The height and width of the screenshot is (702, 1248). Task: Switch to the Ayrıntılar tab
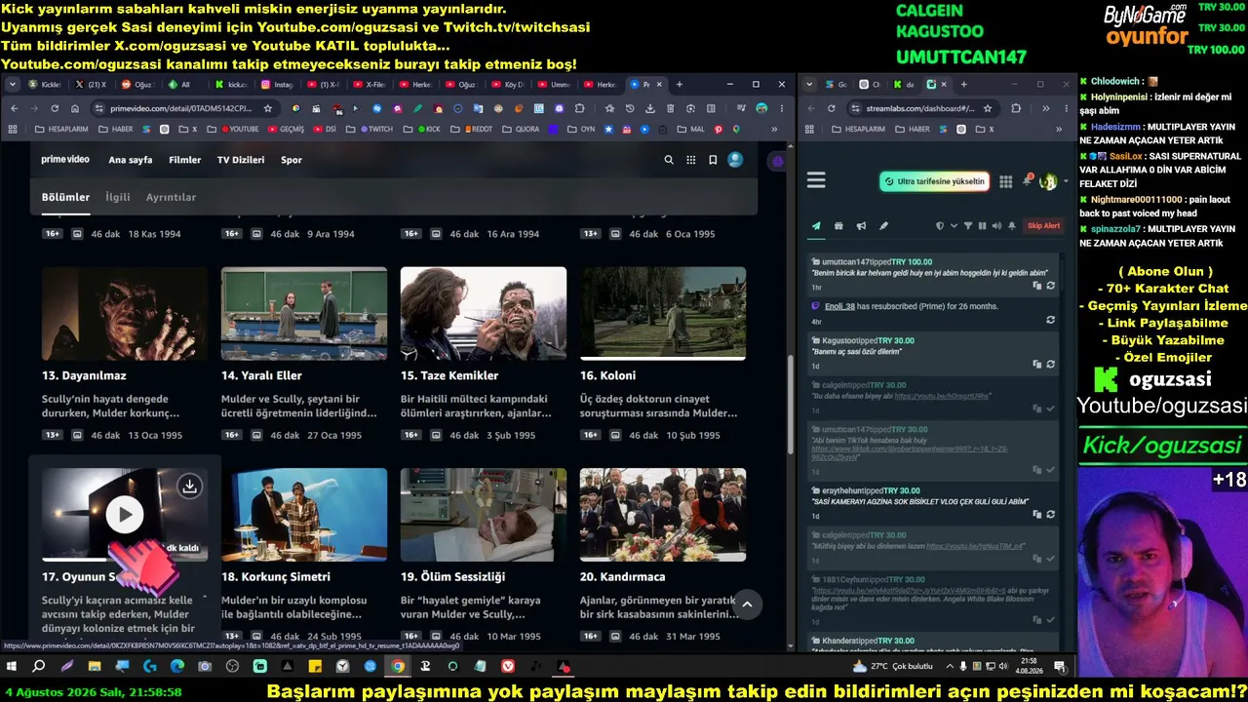click(x=171, y=197)
